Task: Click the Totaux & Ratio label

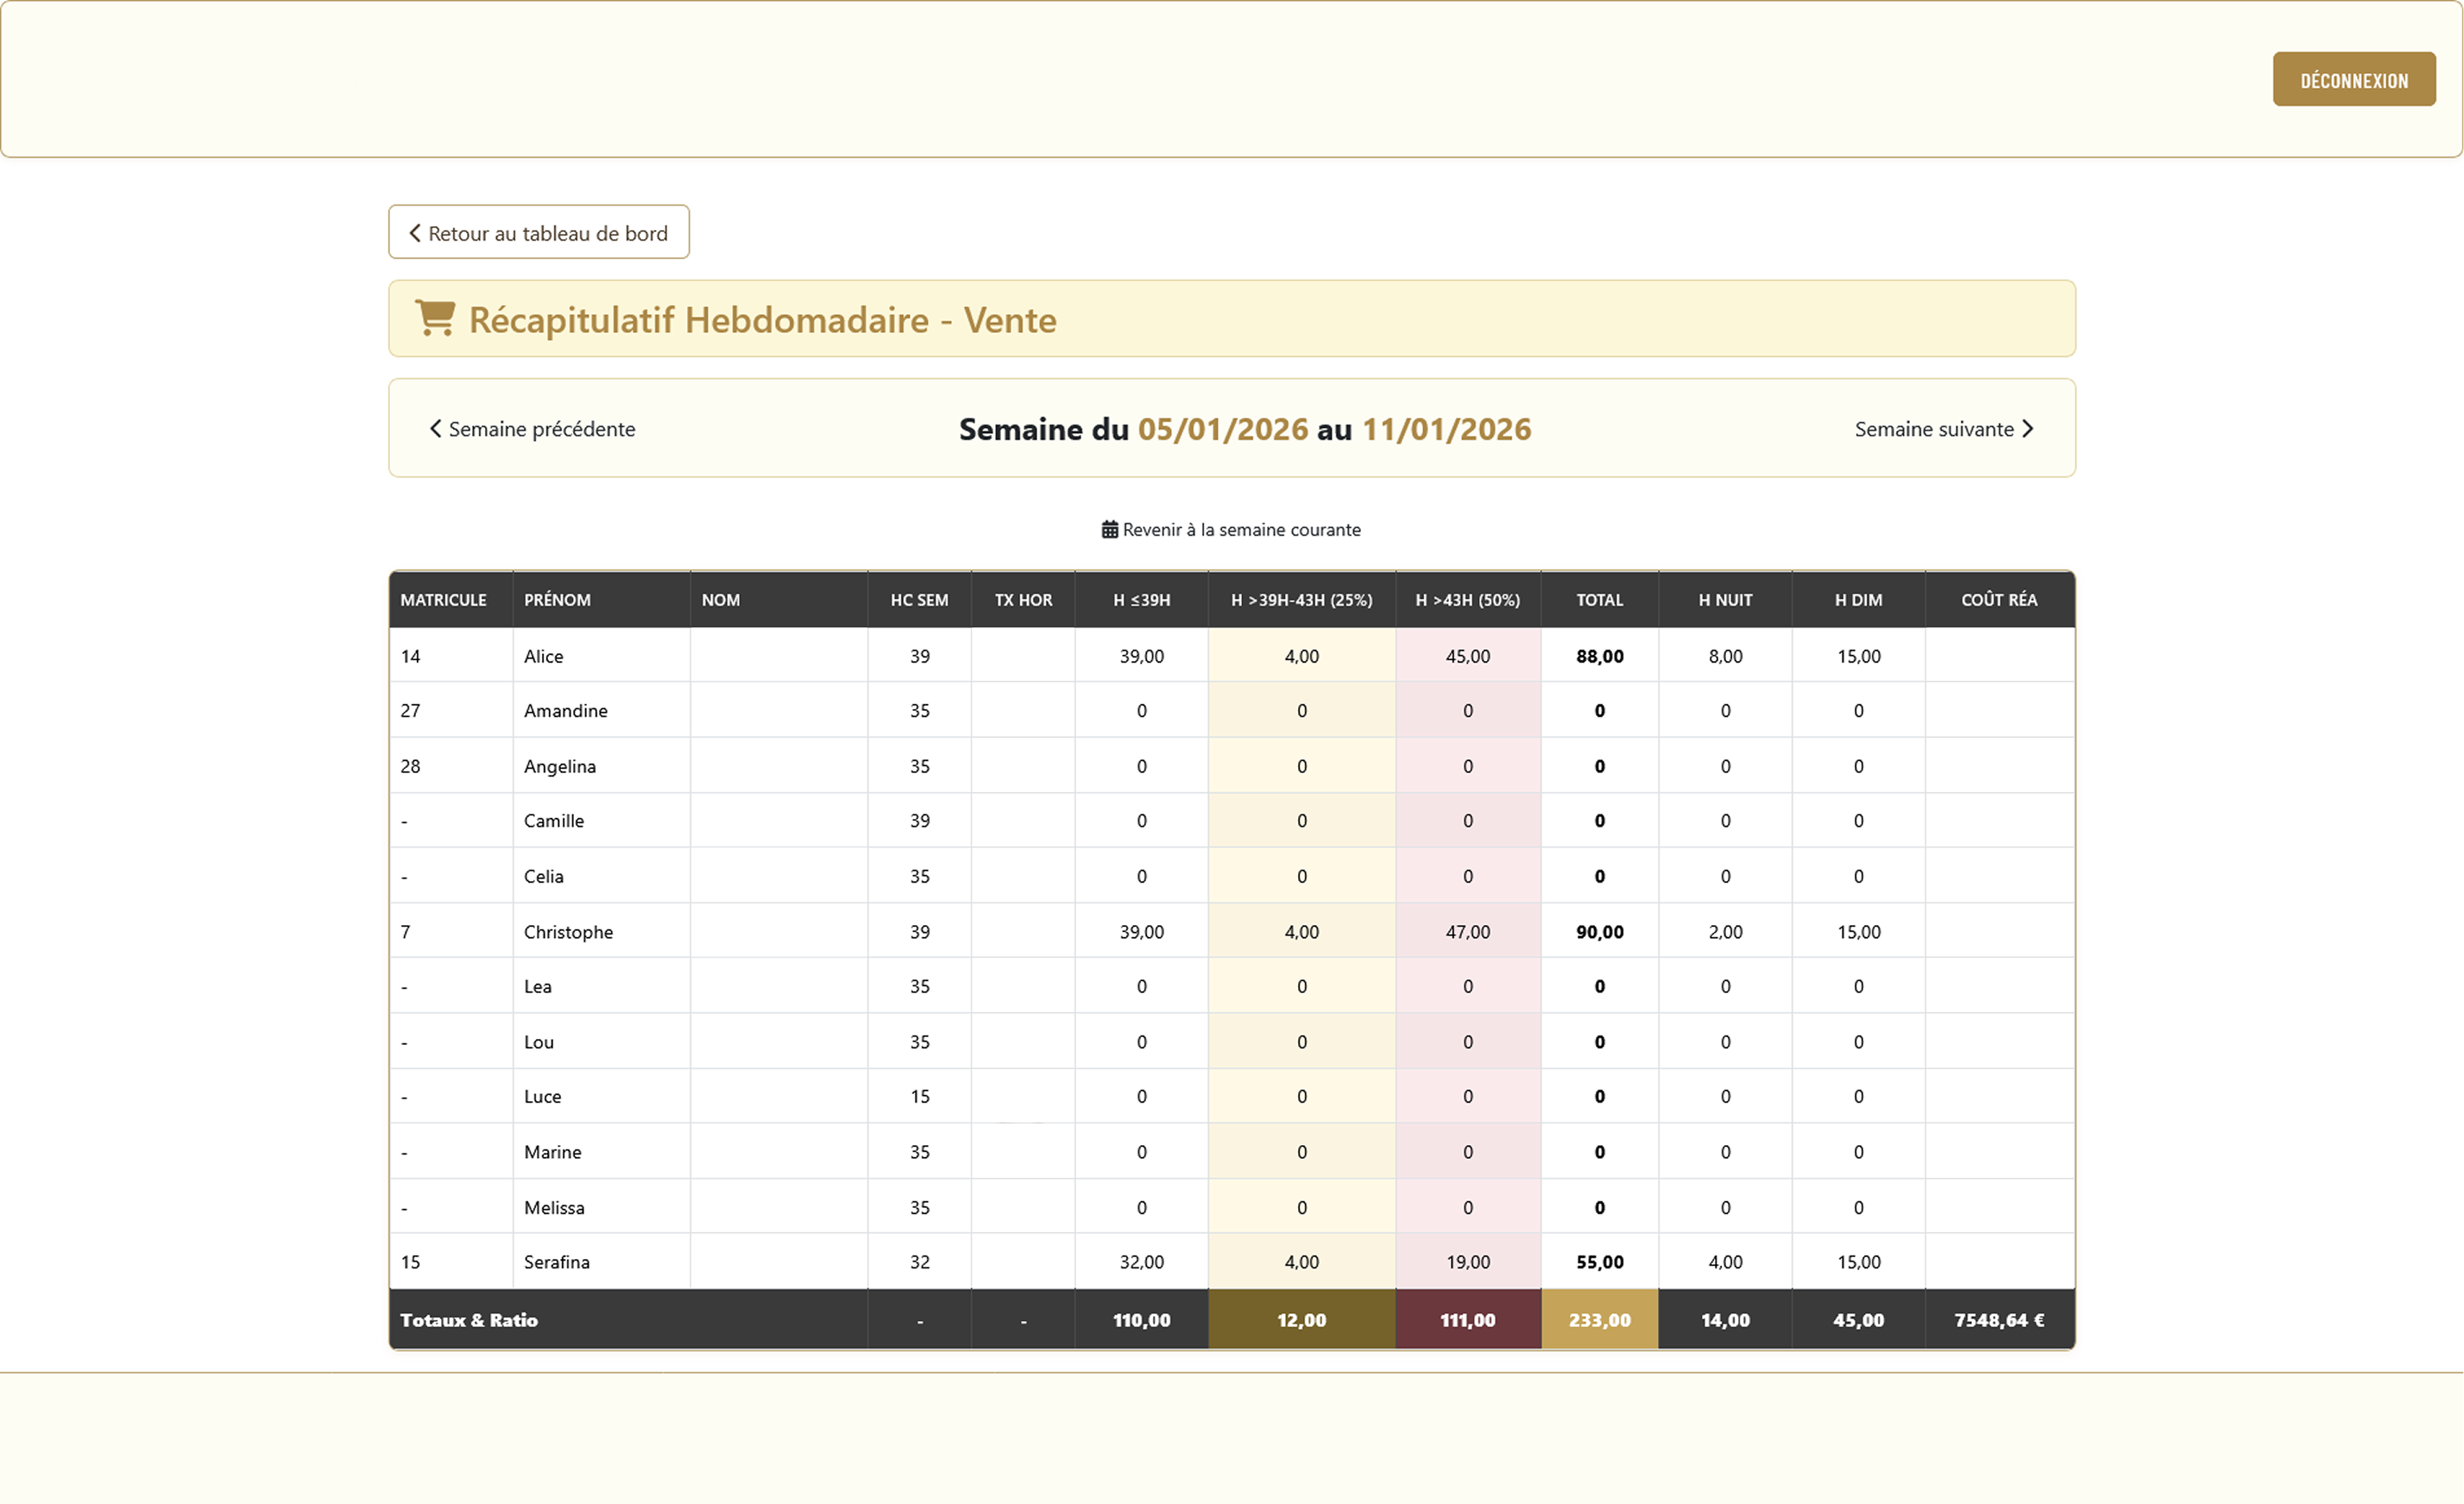Action: tap(468, 1320)
